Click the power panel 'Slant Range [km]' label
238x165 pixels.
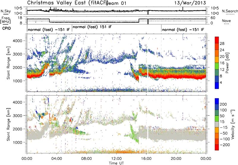(x=8, y=63)
